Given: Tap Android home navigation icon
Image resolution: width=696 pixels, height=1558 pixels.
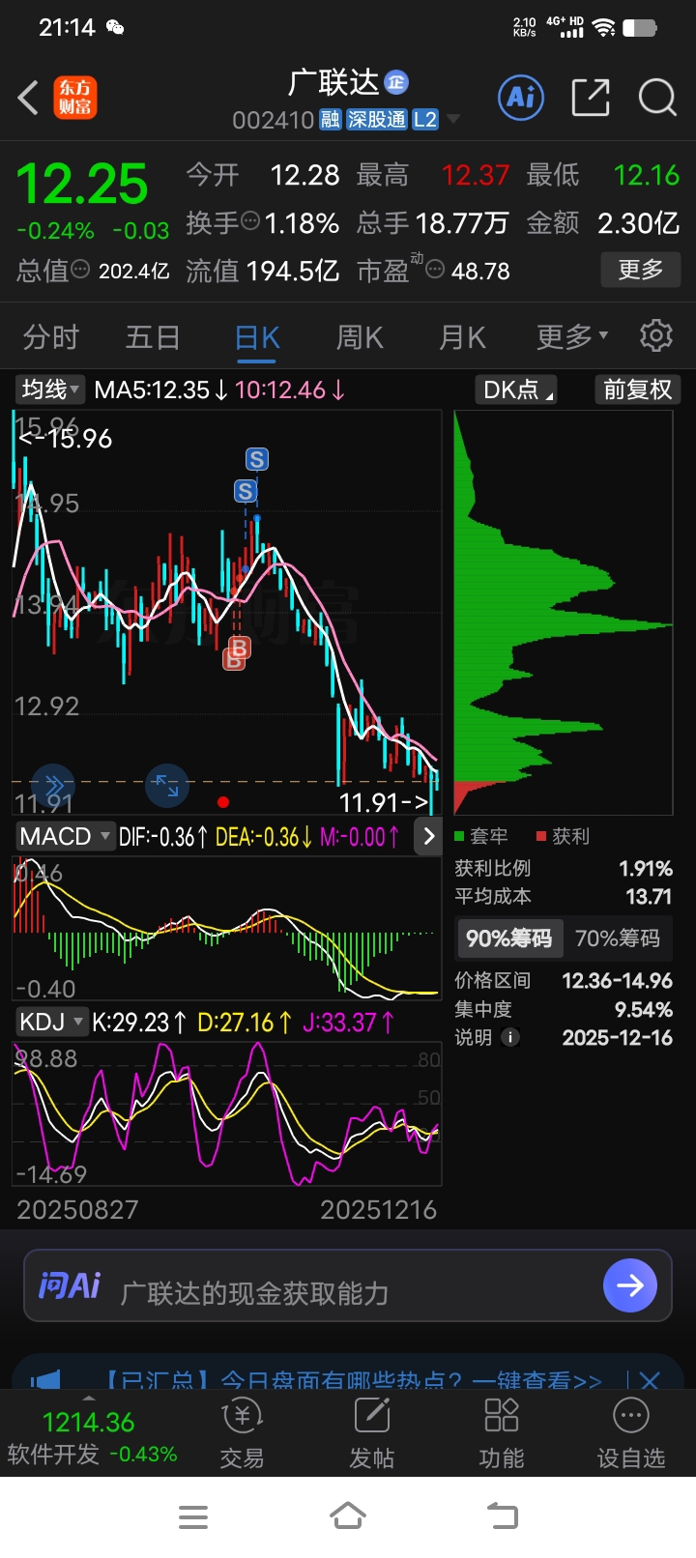Looking at the screenshot, I should coord(348,1516).
